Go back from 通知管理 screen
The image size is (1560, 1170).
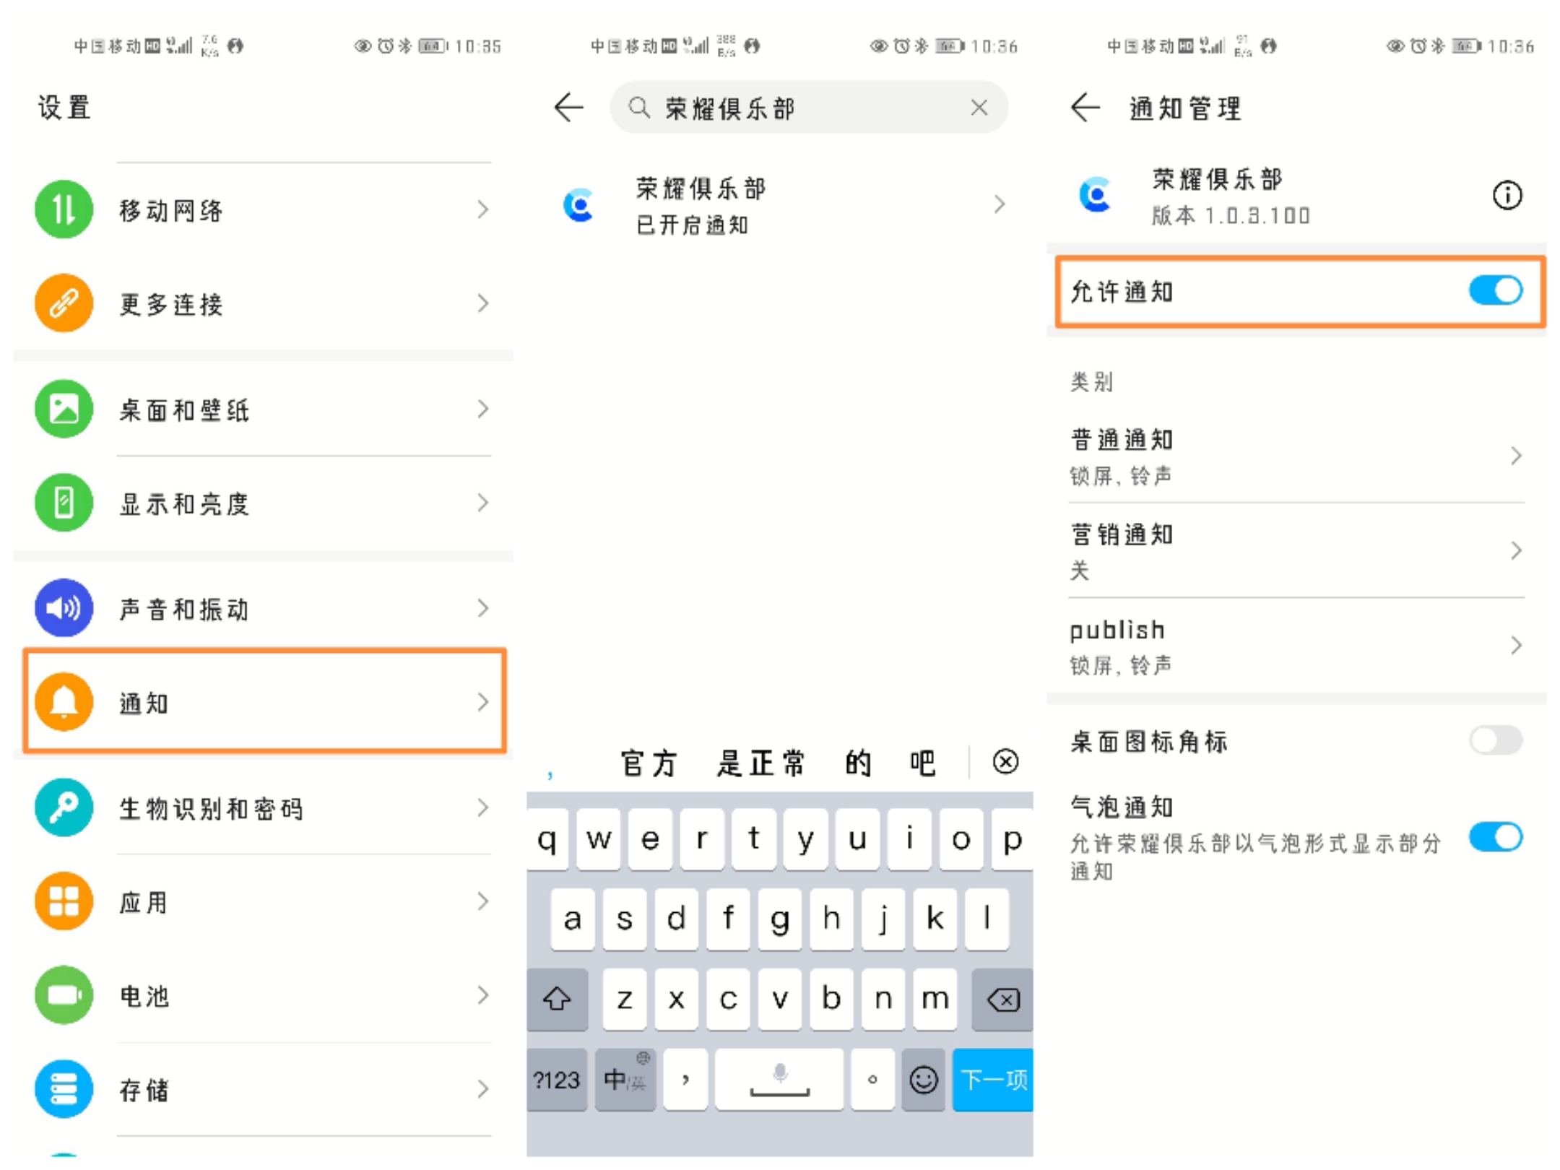1085,108
